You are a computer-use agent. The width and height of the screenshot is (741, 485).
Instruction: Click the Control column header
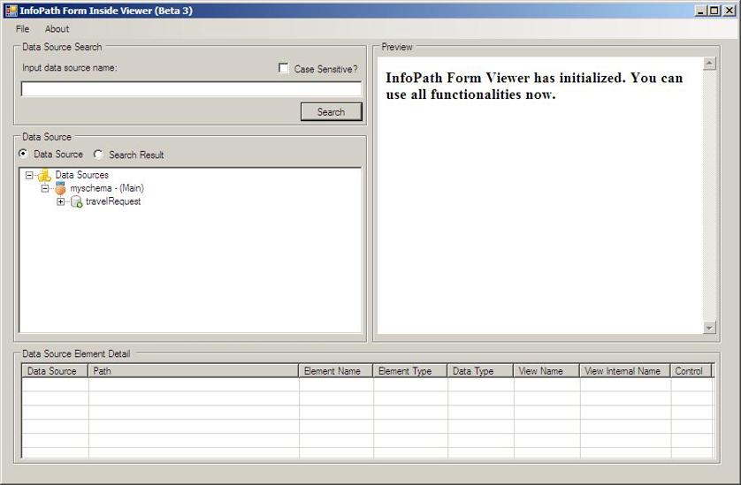pyautogui.click(x=691, y=371)
